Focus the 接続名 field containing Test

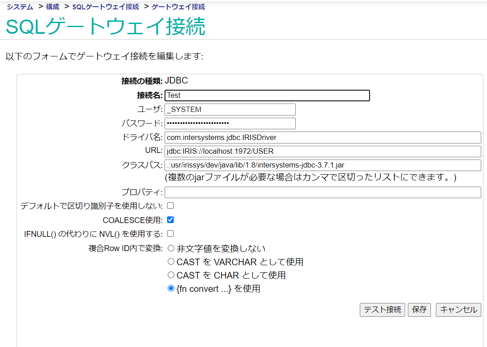267,96
